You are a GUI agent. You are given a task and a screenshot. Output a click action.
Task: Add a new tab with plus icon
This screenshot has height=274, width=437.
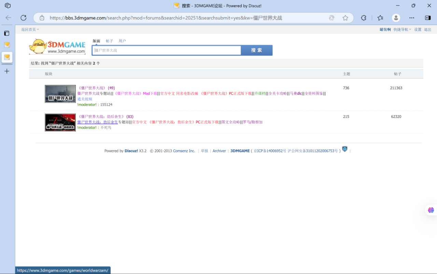click(x=7, y=71)
